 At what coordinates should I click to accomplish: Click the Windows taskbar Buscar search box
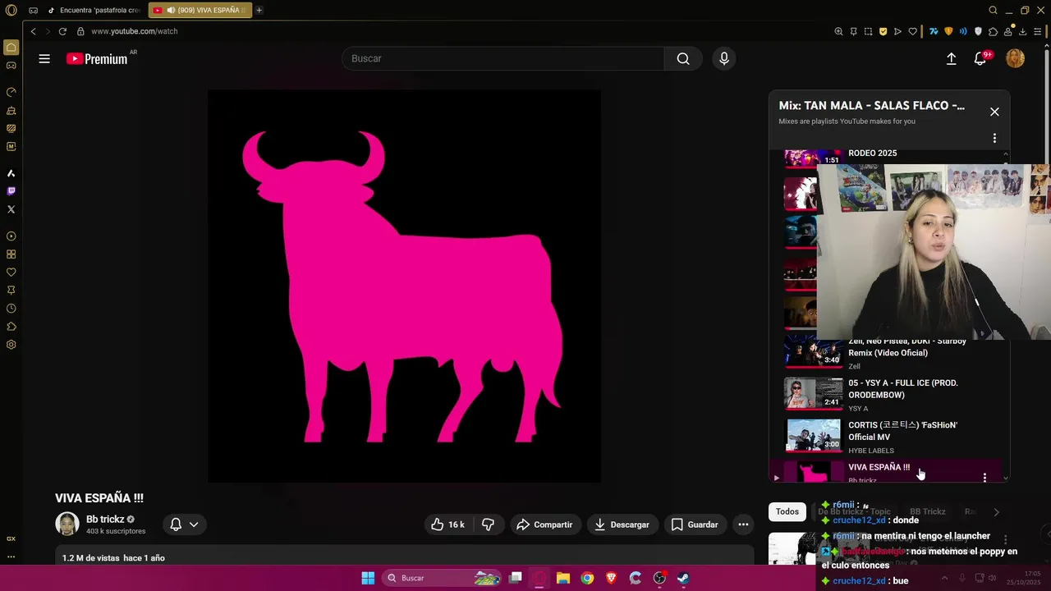coord(442,578)
